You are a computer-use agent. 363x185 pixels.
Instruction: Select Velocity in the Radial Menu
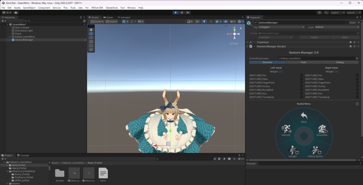tap(286, 131)
